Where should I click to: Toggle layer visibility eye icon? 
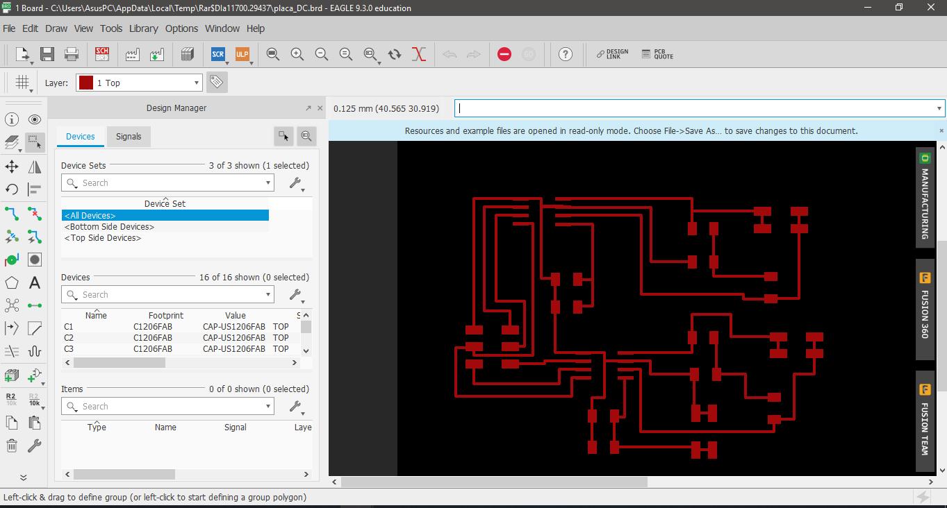point(34,119)
